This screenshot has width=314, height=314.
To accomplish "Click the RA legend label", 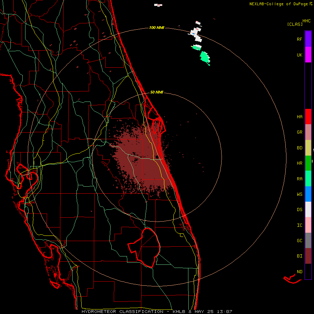I will pos(299,179).
